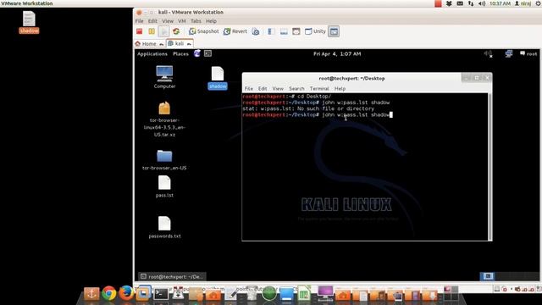Click workspace switcher in Kali bottom panel
The width and height of the screenshot is (542, 305).
click(488, 276)
